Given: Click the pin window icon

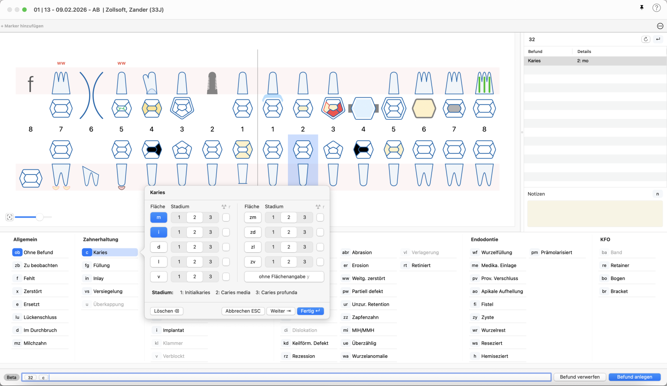Looking at the screenshot, I should pyautogui.click(x=641, y=8).
